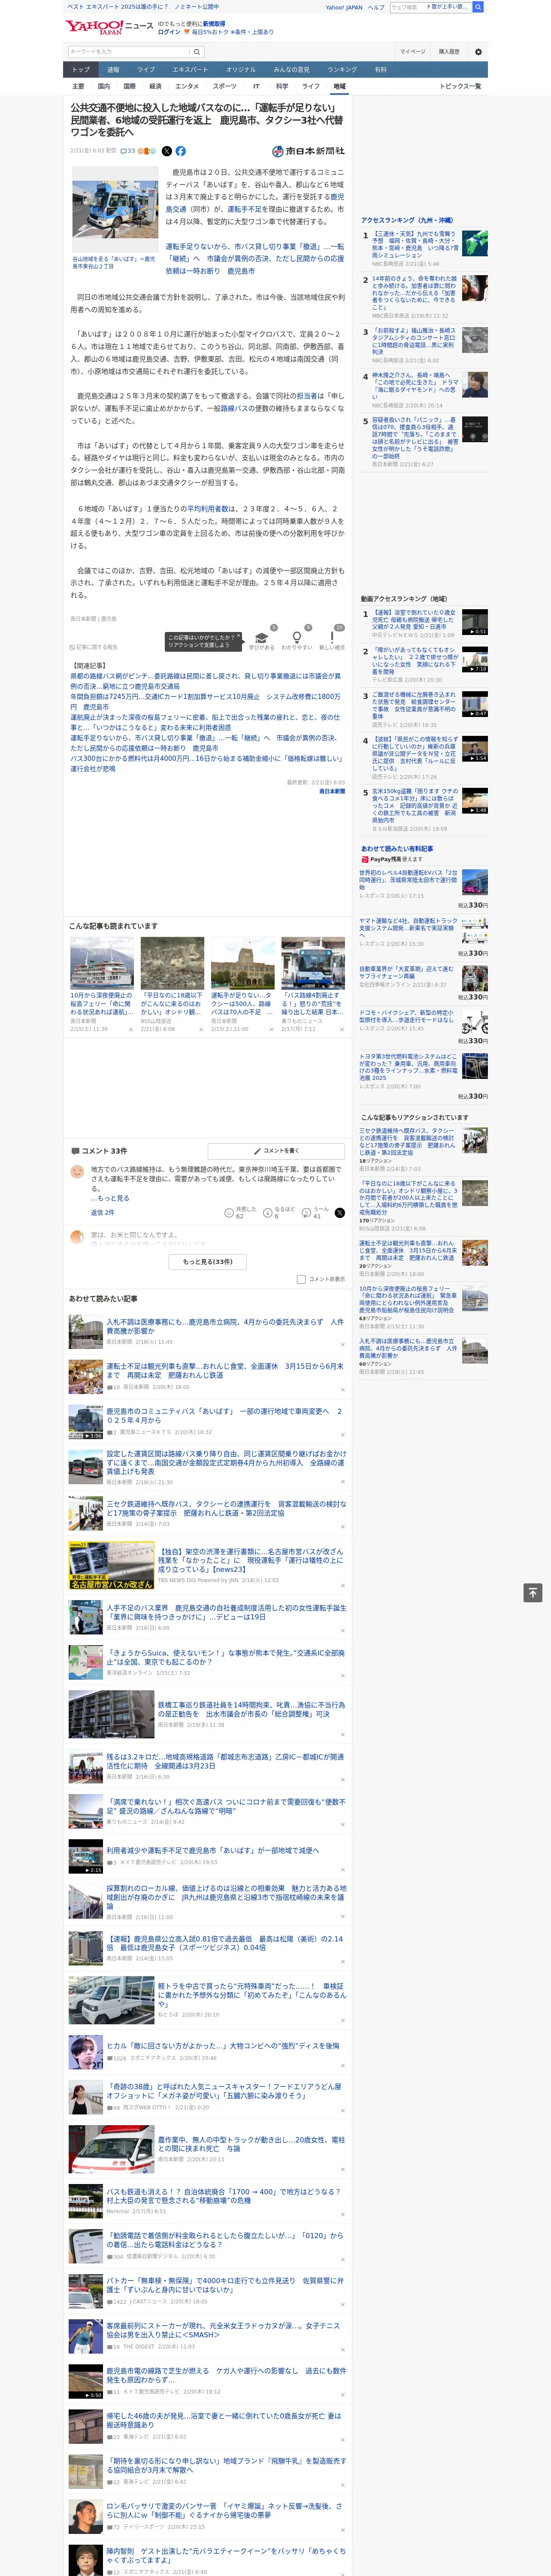The height and width of the screenshot is (2576, 551).
Task: Open paid article 世界初のレベル4自動運転EVバス
Action: [409, 880]
